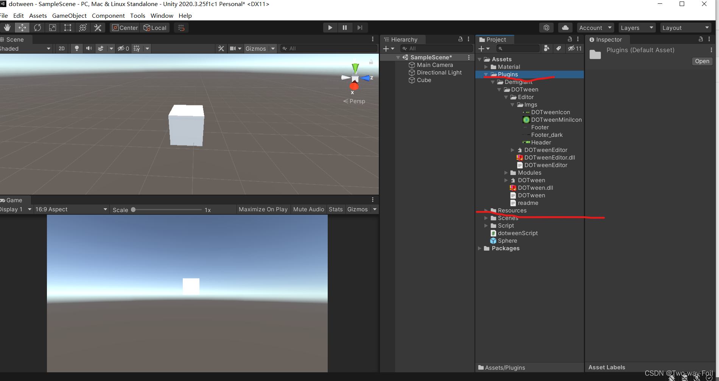Lock the Inspector panel
This screenshot has height=381, width=719.
pyautogui.click(x=700, y=39)
